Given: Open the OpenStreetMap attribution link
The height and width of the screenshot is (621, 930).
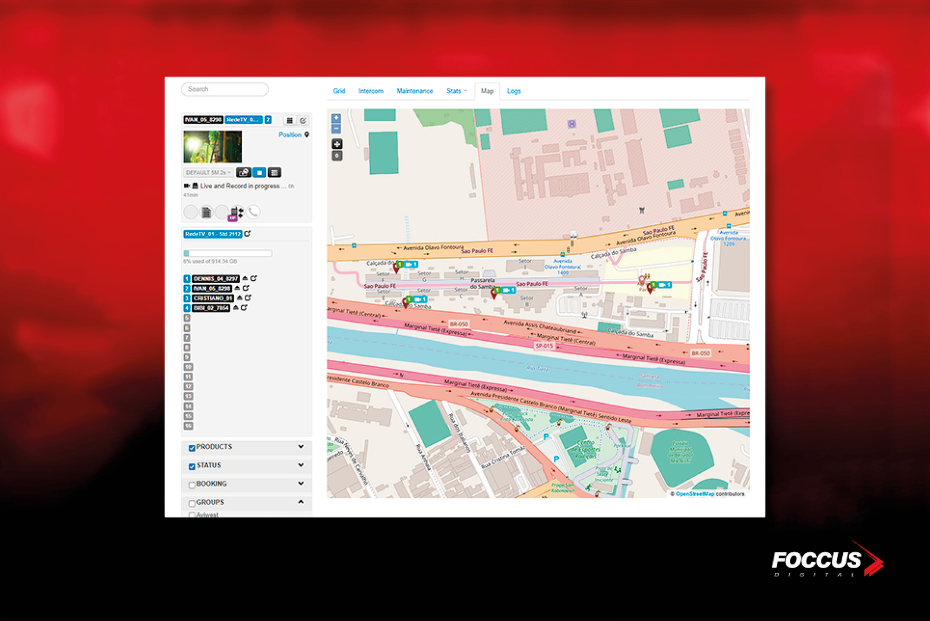Looking at the screenshot, I should pos(695,494).
